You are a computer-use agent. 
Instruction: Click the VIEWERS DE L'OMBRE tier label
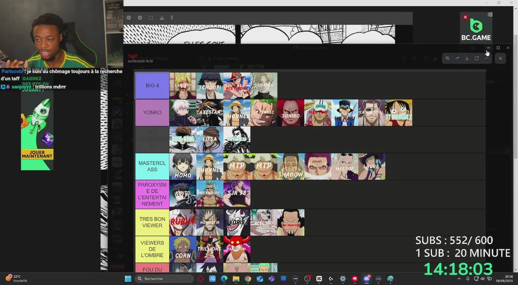point(152,249)
